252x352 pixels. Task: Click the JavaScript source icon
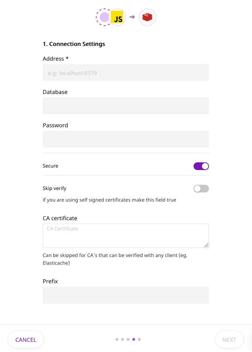118,18
